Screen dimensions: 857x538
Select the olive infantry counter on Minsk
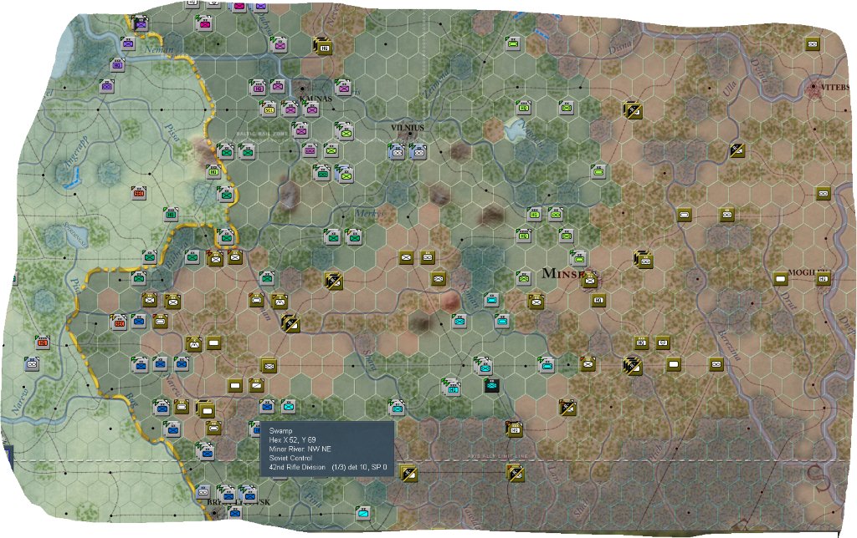click(588, 281)
